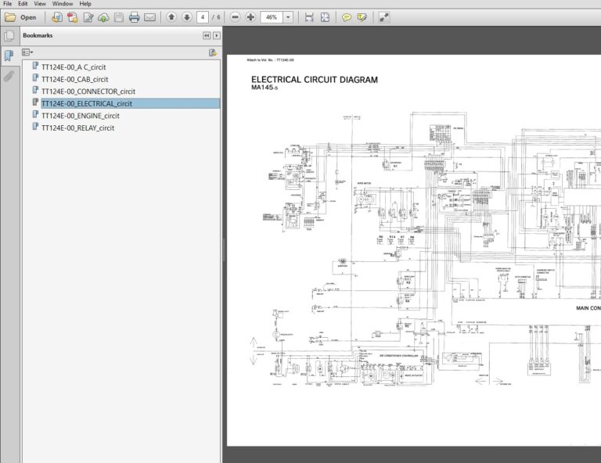Collapse the Bookmarks navigation pane

click(x=207, y=36)
